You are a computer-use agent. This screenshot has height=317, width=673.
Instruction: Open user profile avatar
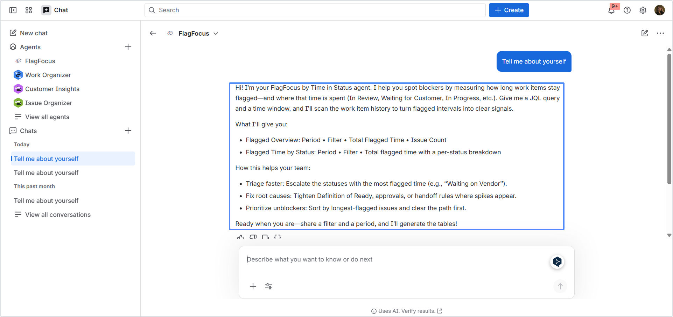(x=660, y=10)
